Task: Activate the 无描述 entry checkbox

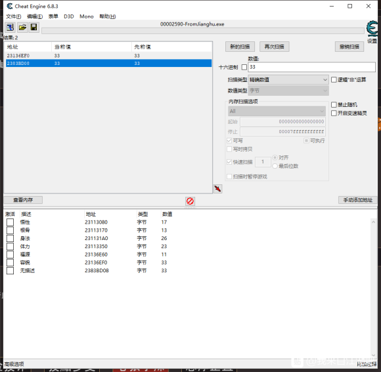Action: tap(10, 270)
